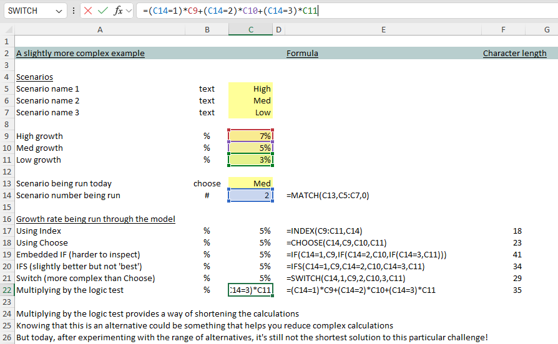Select the yellow Med scenario choice cell
This screenshot has width=558, height=344.
click(x=250, y=184)
